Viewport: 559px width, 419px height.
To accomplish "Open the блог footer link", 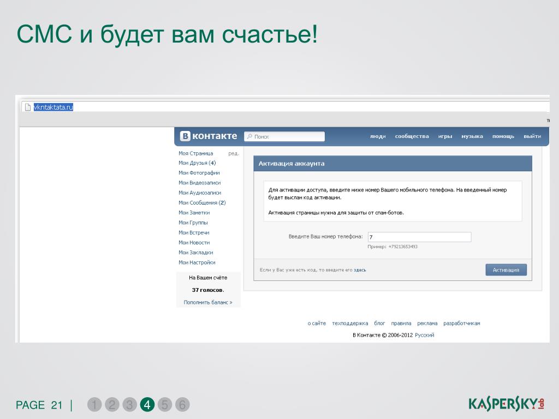I will coord(379,323).
